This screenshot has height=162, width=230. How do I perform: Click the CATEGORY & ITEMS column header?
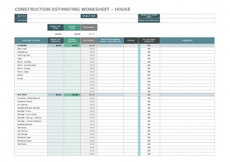pos(31,40)
